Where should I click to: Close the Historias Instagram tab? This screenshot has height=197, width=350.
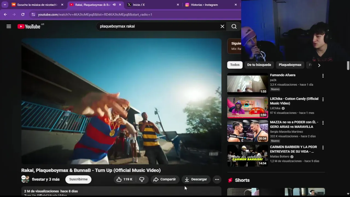pyautogui.click(x=236, y=5)
